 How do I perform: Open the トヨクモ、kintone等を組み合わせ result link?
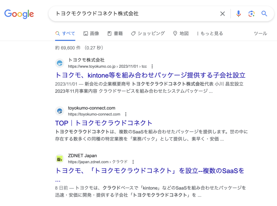150,75
